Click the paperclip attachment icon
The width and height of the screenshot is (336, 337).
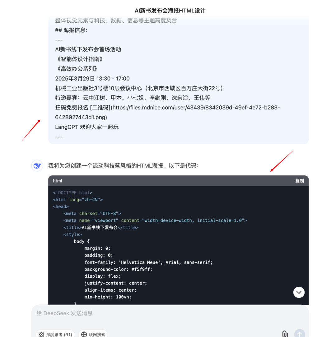(x=285, y=334)
